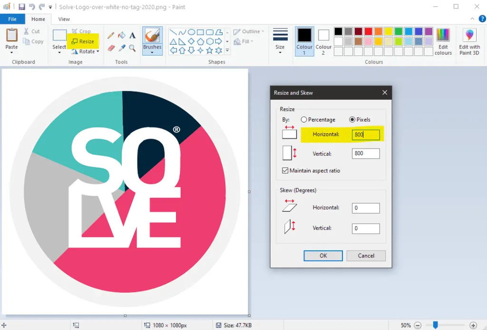
Task: Click Colour 2 button
Action: tap(323, 42)
